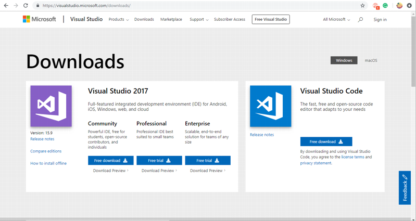Reload the page with refresh icon
416x221 pixels.
(x=26, y=5)
